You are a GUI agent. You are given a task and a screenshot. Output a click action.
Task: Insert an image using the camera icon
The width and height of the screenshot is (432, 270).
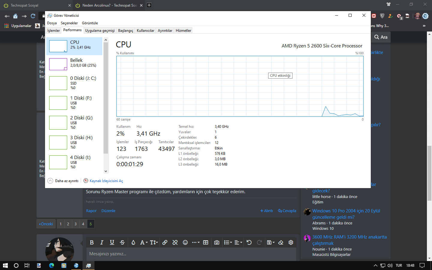pos(217,242)
